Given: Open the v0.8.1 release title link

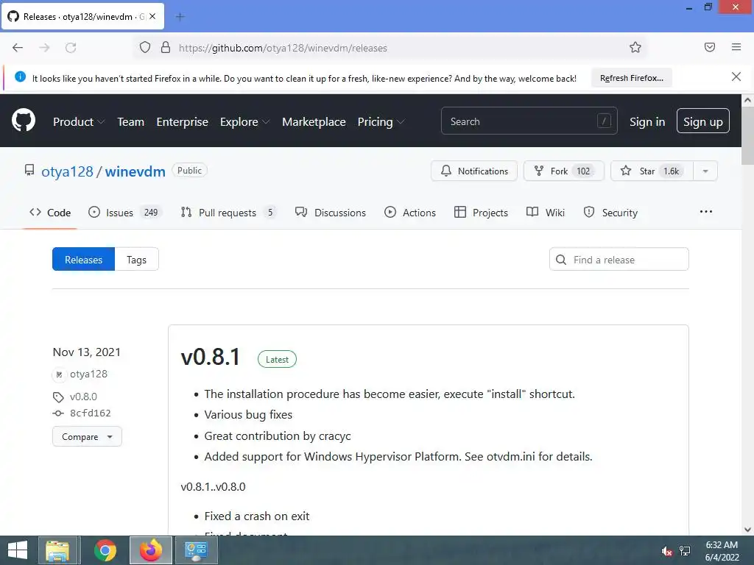Looking at the screenshot, I should (x=210, y=358).
